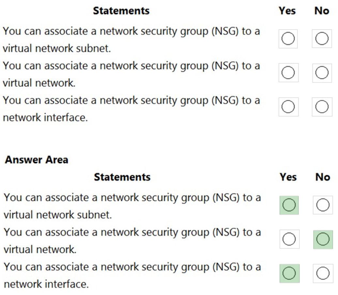This screenshot has height=295, width=338.
Task: Click virtual network subnet statement text in Answer Area
Action: click(x=132, y=206)
